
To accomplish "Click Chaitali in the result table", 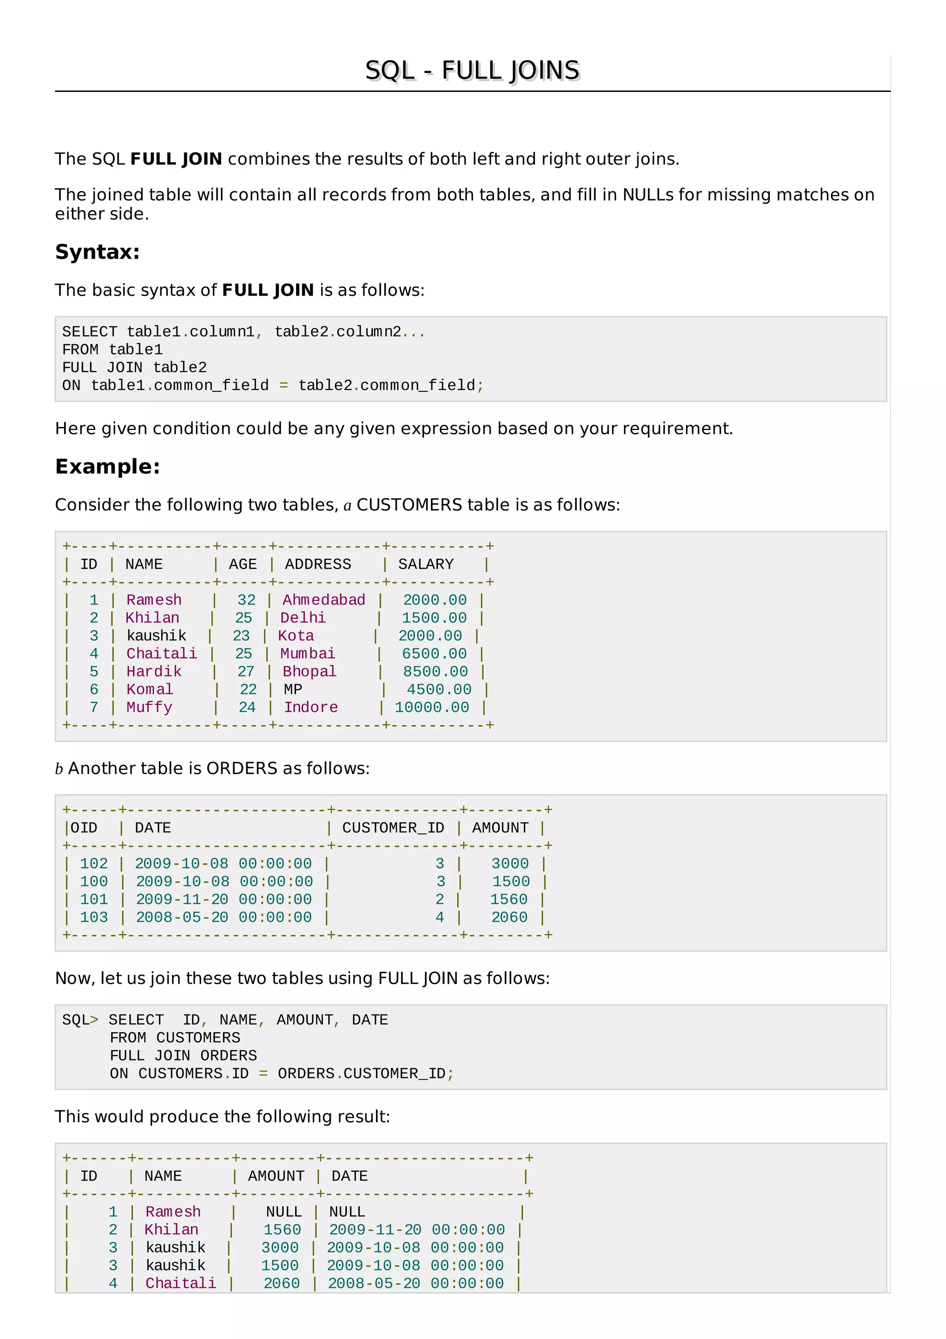I will tap(181, 1283).
